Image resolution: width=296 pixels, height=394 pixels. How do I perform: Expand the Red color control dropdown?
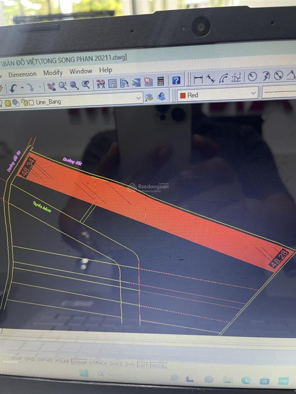pos(254,93)
